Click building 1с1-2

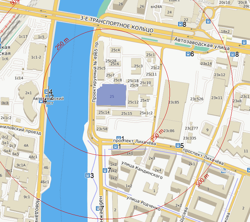(36, 57)
